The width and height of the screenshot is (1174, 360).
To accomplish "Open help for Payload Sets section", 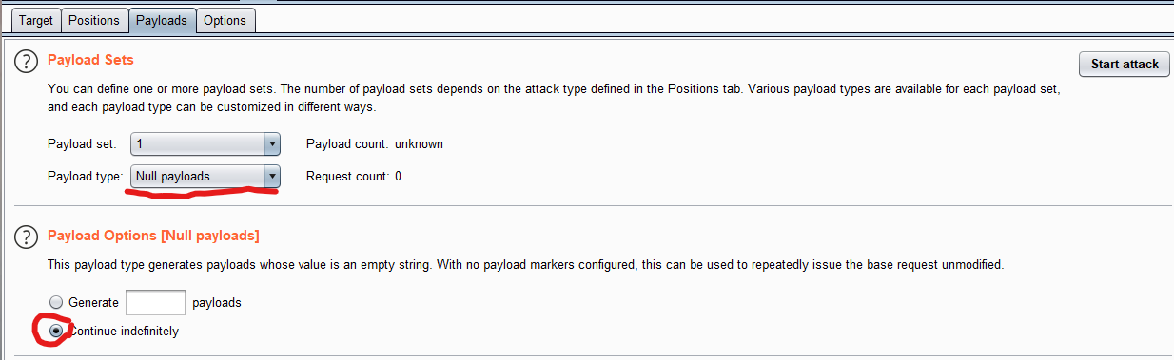I will 26,61.
